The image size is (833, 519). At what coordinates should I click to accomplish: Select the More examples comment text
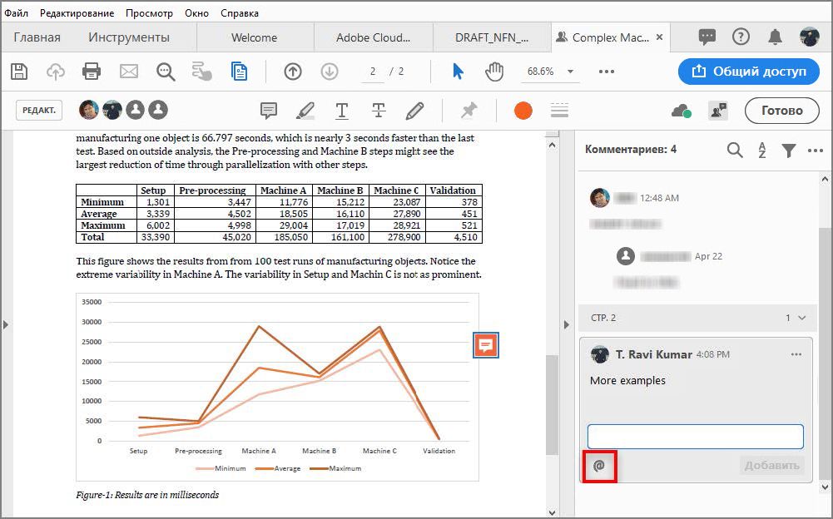pos(627,380)
